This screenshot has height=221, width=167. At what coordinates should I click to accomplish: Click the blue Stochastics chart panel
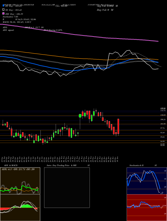[147, 181]
